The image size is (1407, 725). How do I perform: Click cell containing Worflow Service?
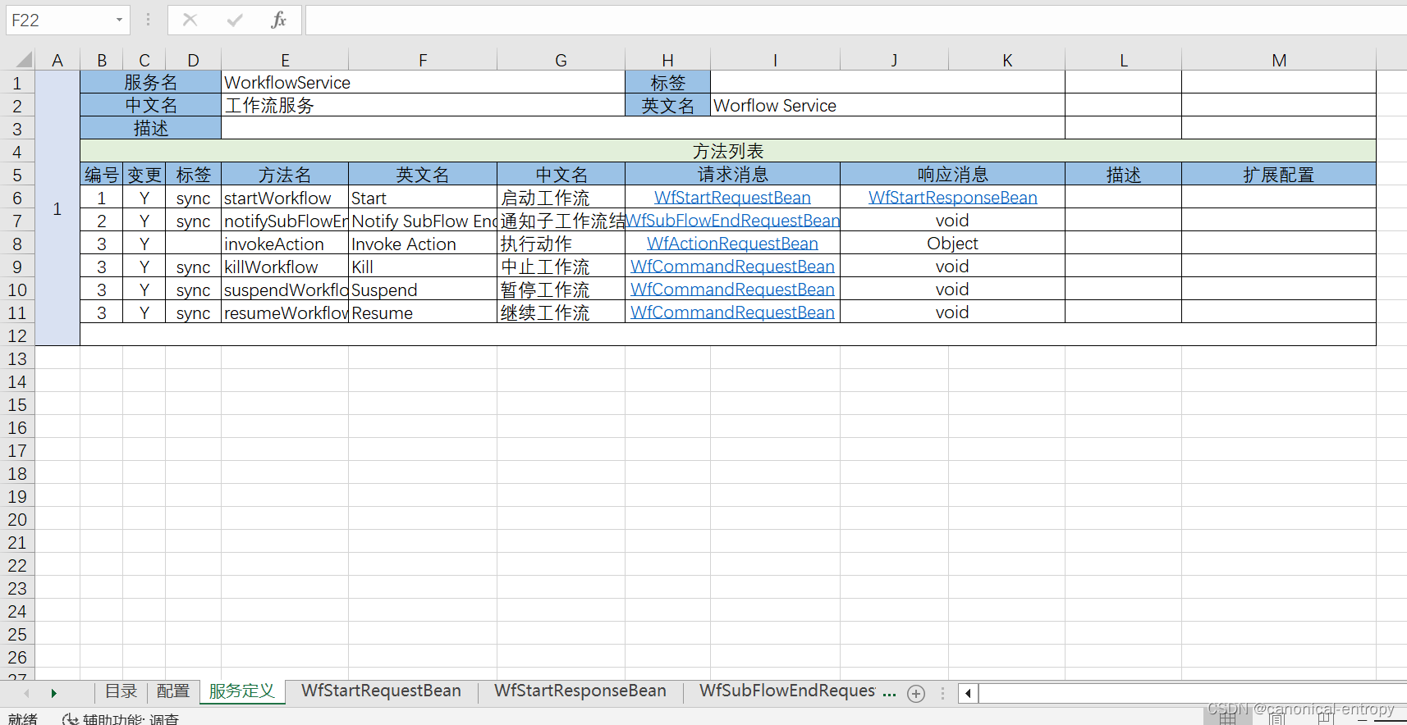[887, 105]
